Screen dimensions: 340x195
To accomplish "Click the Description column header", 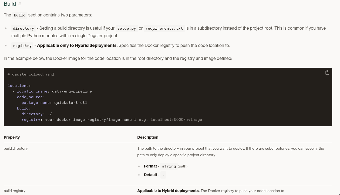I will pyautogui.click(x=148, y=137).
